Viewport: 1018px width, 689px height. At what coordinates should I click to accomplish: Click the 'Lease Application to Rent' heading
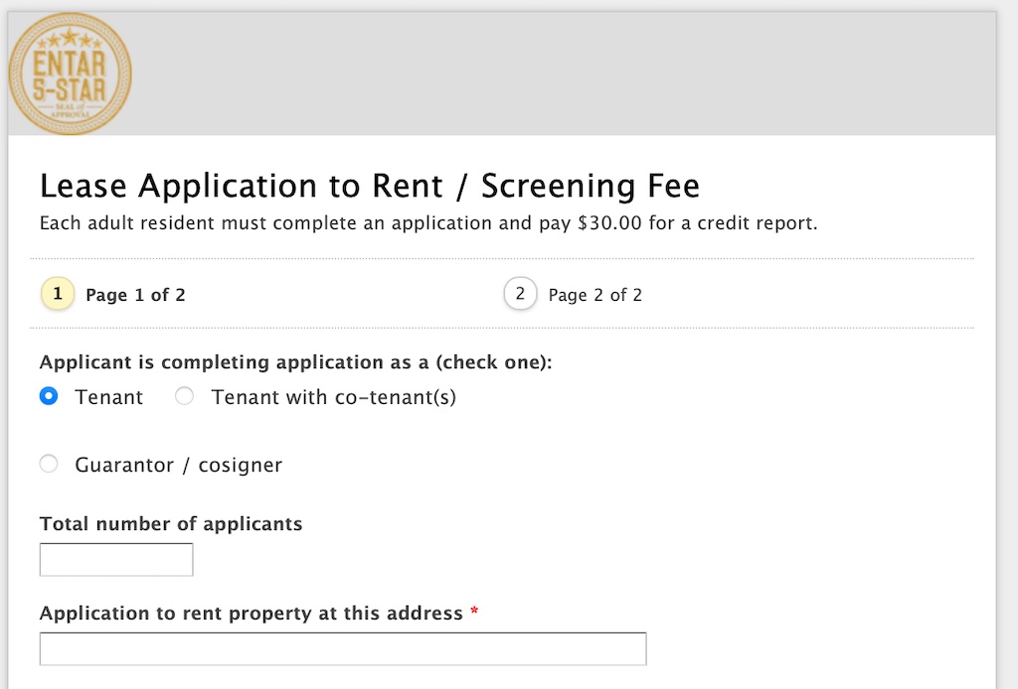369,186
